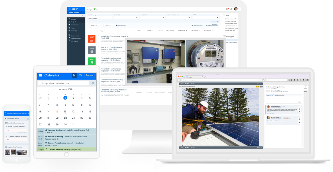
Task: Open the tablet calendar hamburger menu
Action: 41,76
